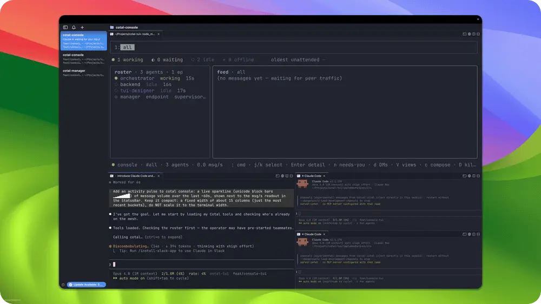Click the '0 offline' status count
This screenshot has height=304, width=541.
[x=238, y=60]
